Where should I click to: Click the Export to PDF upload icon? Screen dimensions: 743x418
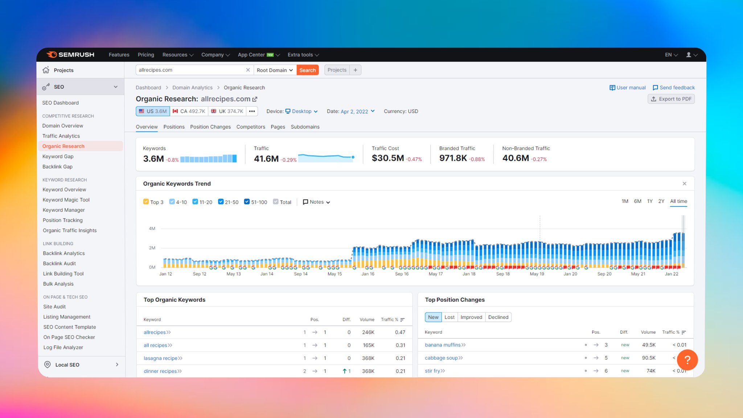[653, 99]
